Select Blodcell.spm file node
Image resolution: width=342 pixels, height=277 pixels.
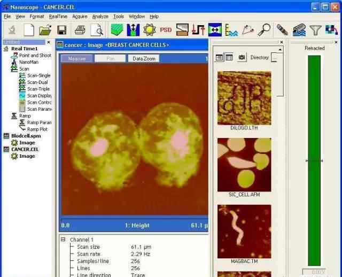(x=26, y=136)
